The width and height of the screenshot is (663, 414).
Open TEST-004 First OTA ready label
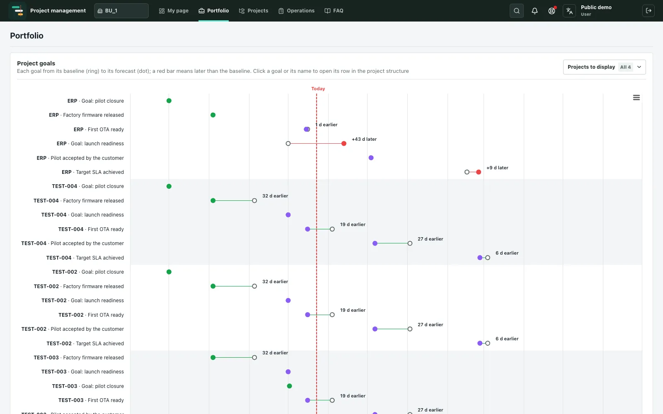pos(91,229)
